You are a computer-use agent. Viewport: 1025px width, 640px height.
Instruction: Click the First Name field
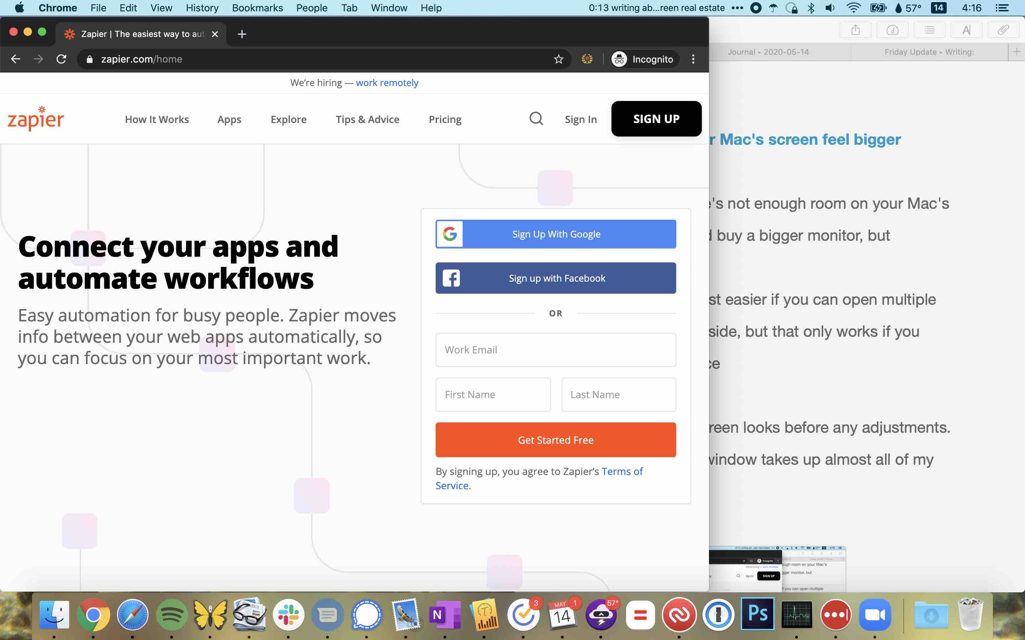(493, 395)
